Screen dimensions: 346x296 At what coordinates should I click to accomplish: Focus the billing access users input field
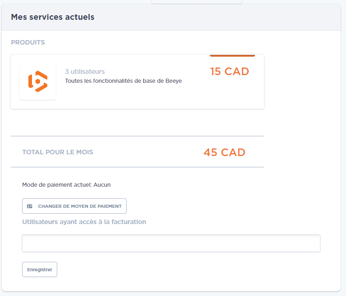click(x=171, y=243)
